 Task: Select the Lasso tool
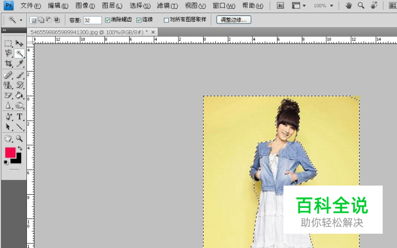pos(8,53)
